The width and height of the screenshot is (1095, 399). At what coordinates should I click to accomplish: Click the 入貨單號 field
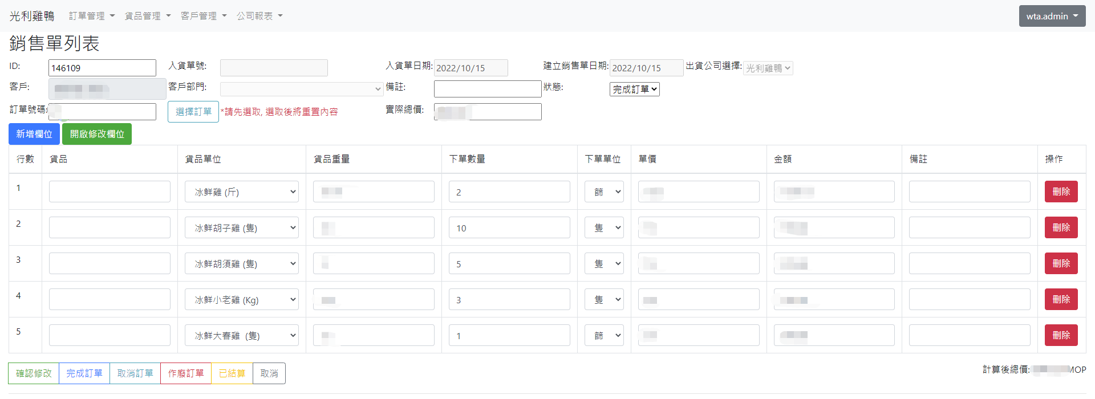click(x=274, y=68)
